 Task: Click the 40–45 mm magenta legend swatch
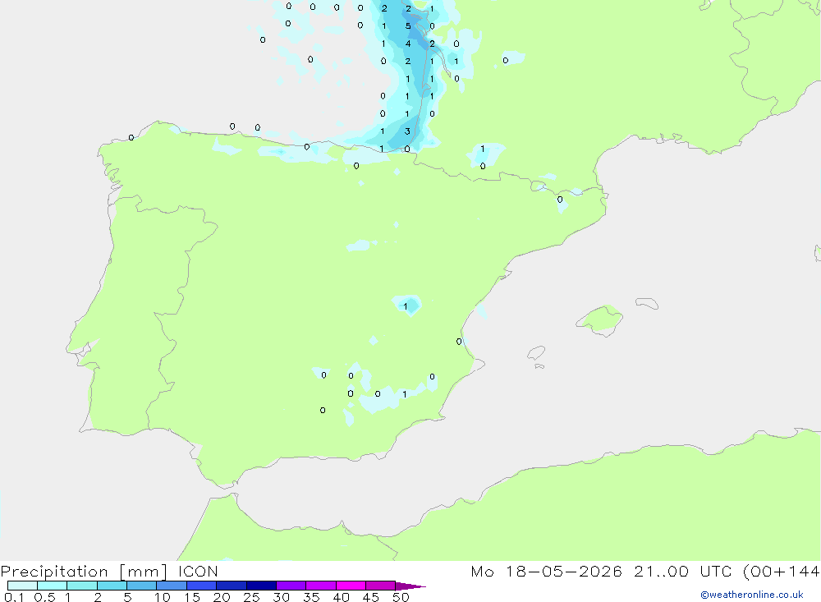[351, 586]
